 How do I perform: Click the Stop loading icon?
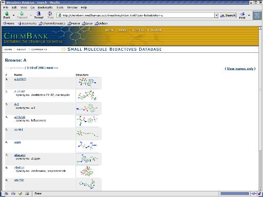tap(50, 13)
